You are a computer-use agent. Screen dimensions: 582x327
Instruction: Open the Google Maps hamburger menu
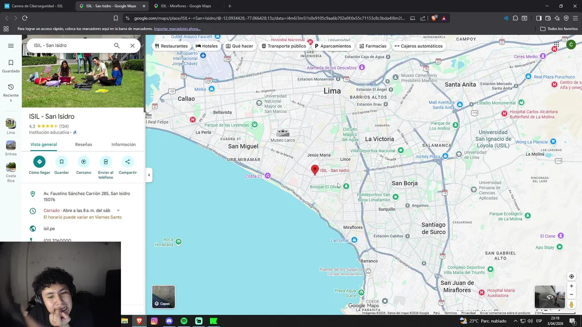(x=11, y=45)
